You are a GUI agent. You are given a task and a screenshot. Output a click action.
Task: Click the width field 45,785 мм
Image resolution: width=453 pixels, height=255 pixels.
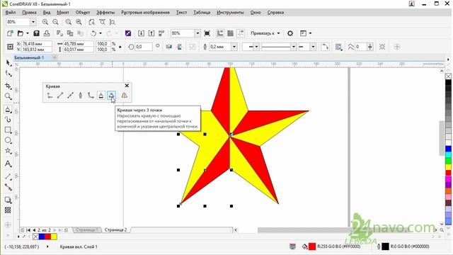79,44
